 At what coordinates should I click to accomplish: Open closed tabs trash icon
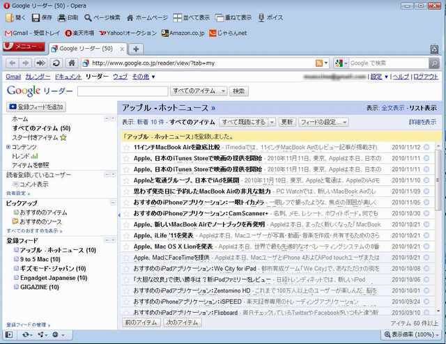434,49
